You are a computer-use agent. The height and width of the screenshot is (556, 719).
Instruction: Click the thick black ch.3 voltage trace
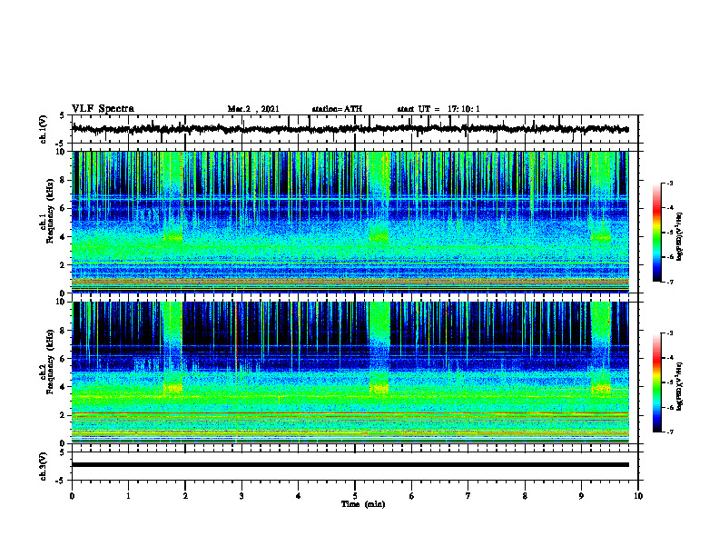pyautogui.click(x=350, y=465)
